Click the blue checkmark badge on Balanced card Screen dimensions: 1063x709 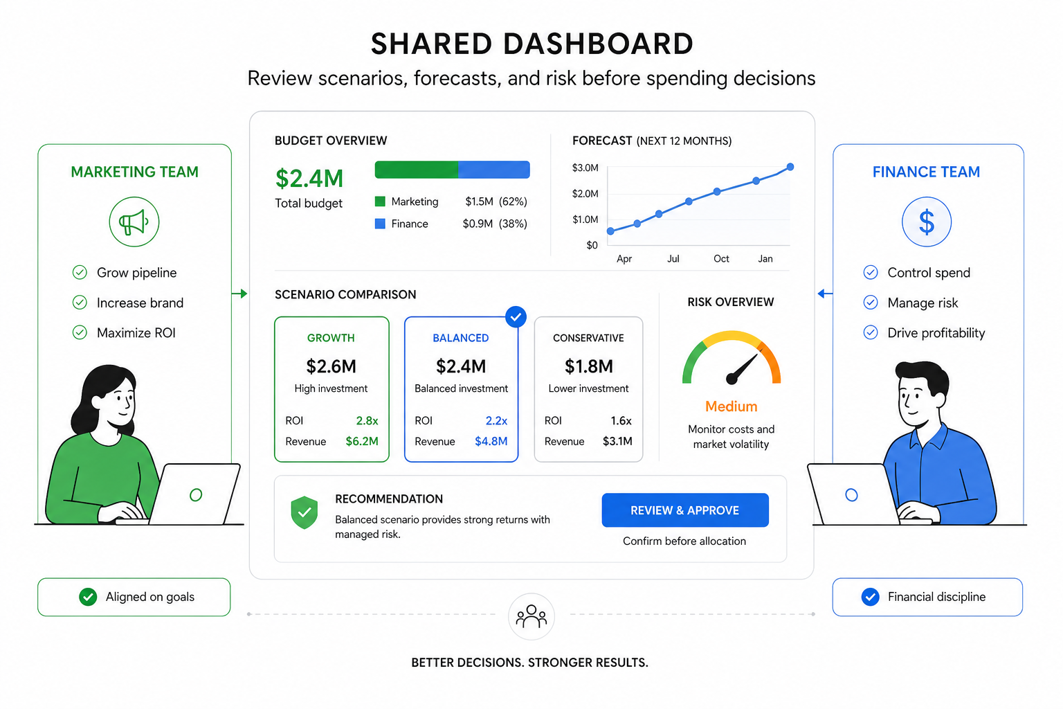(x=516, y=317)
